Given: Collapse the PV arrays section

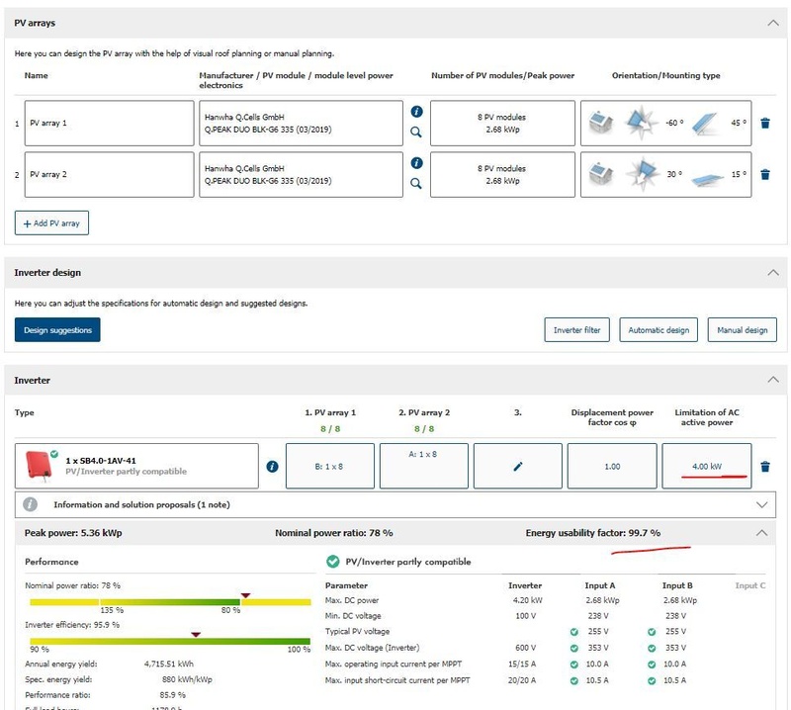Looking at the screenshot, I should (771, 22).
